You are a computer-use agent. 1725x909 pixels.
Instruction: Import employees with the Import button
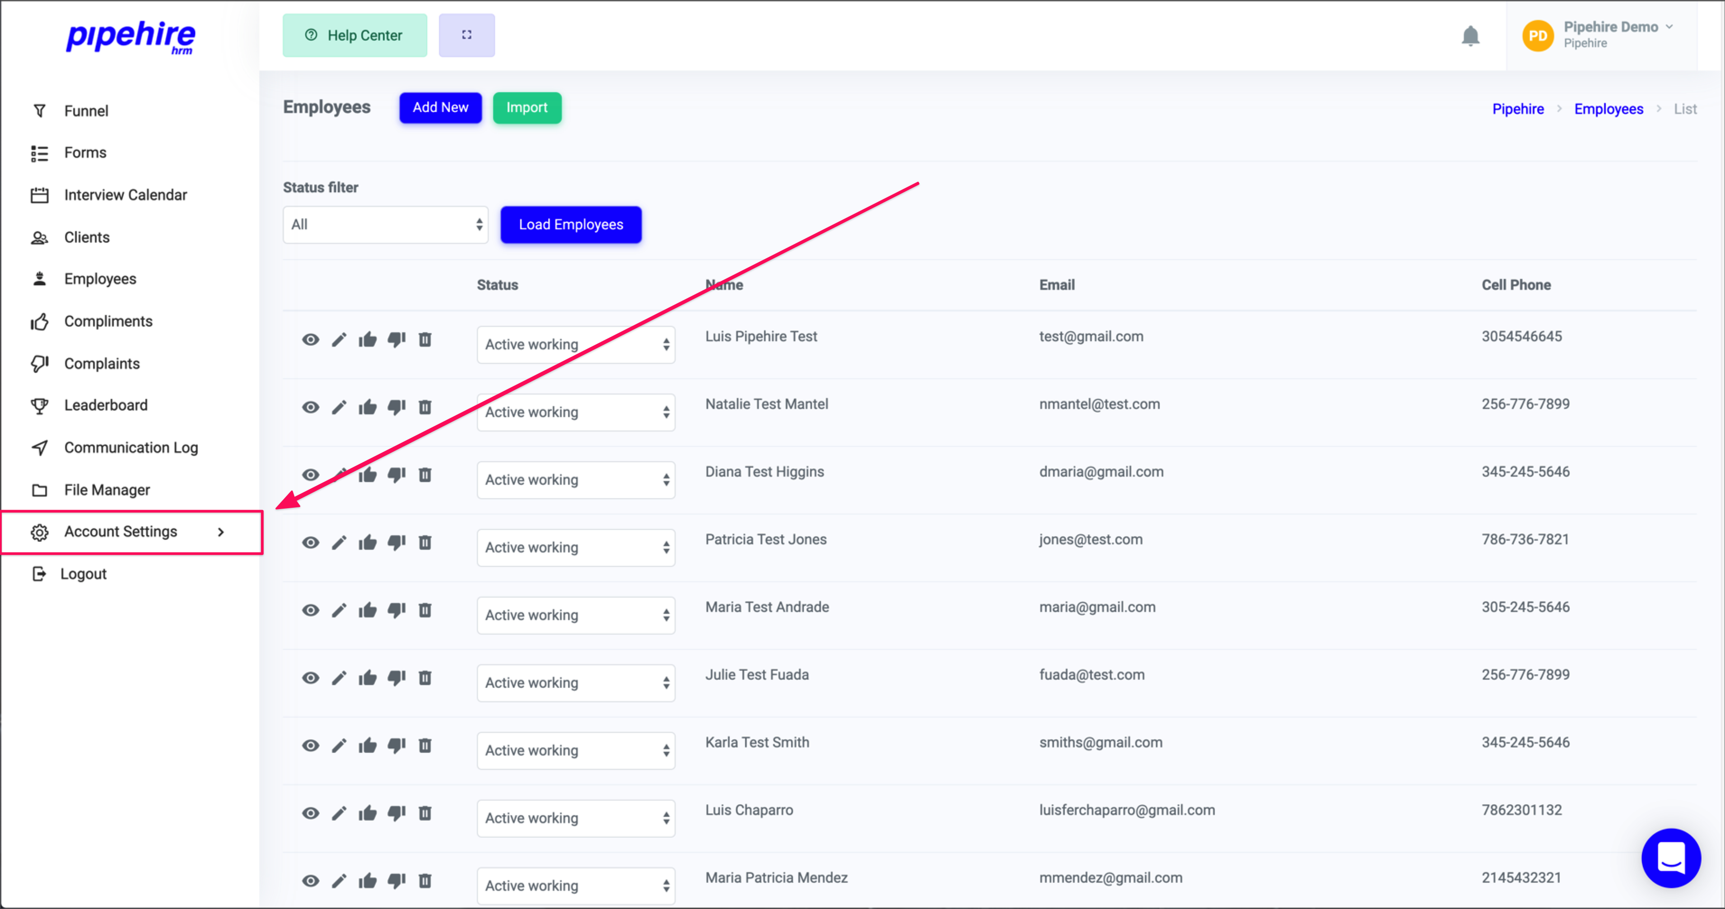(527, 108)
